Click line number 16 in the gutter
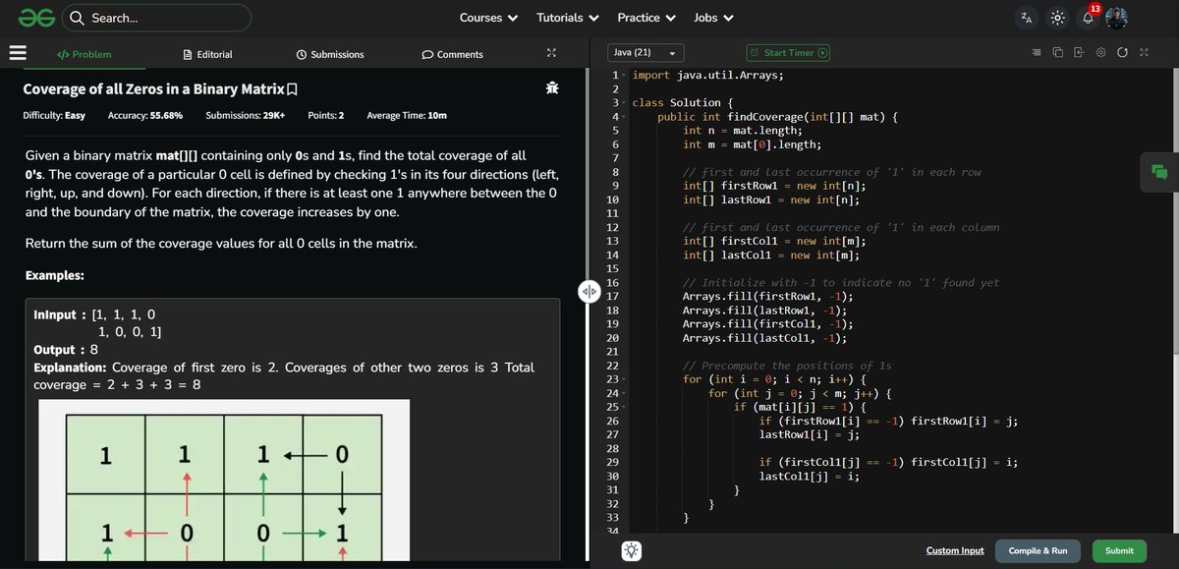The width and height of the screenshot is (1179, 569). click(613, 283)
